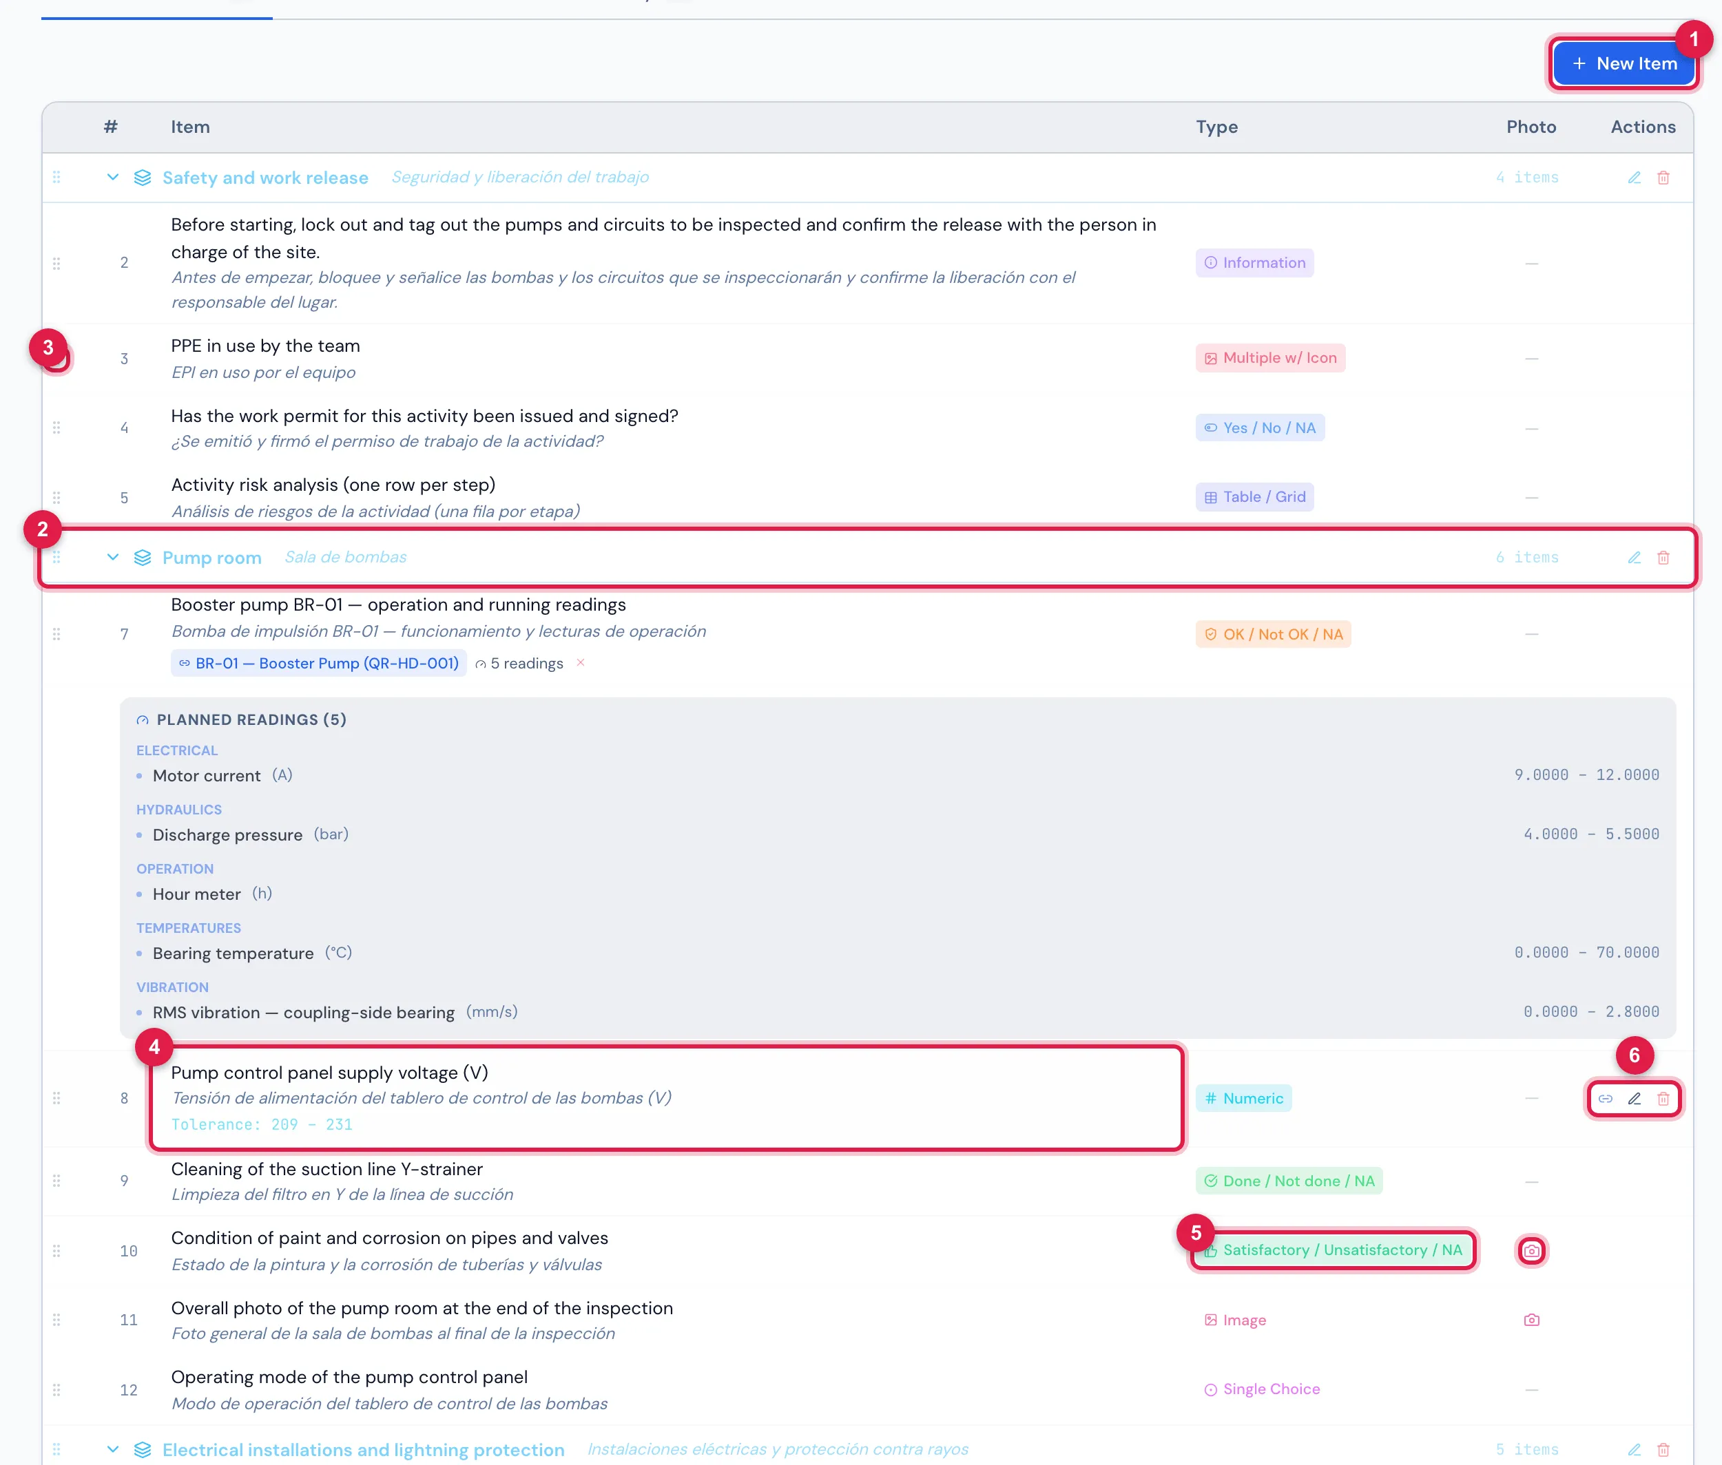1722x1465 pixels.
Task: Click the PPE in use by the team item
Action: point(265,346)
